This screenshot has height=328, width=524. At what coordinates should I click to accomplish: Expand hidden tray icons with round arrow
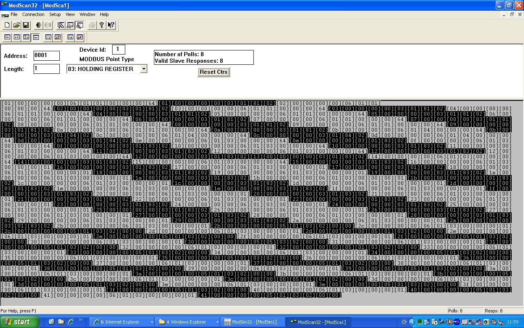click(x=412, y=322)
